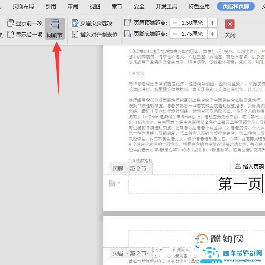This screenshot has width=265, height=265.
Task: Decrease 页脚底端距离 with minus button
Action: [x=175, y=34]
